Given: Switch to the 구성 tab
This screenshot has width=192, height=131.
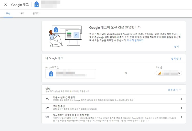Looking at the screenshot, I should pos(8,13).
